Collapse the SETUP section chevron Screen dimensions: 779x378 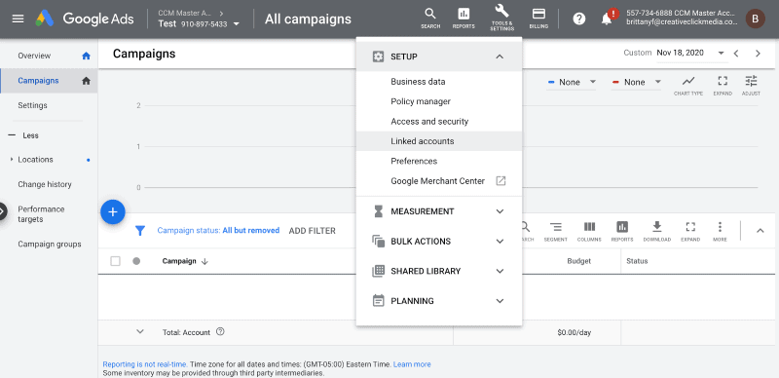tap(500, 57)
